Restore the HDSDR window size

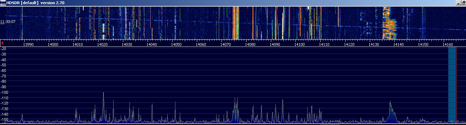click(464, 3)
